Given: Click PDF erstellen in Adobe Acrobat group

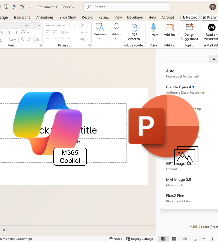Looking at the screenshot, I should (134, 32).
